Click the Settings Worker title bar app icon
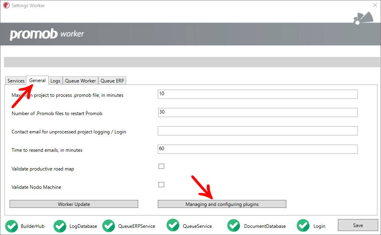Screen dimensions: 381x235 click(x=6, y=5)
